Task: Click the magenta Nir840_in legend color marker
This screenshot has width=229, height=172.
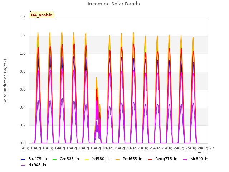Action: click(185, 159)
